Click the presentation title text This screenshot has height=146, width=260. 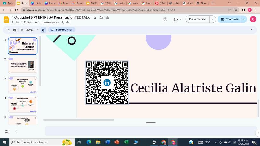tap(51, 17)
